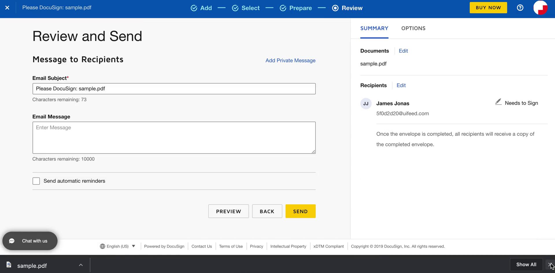Click the Email Message resize handle
This screenshot has width=555, height=273.
(314, 152)
